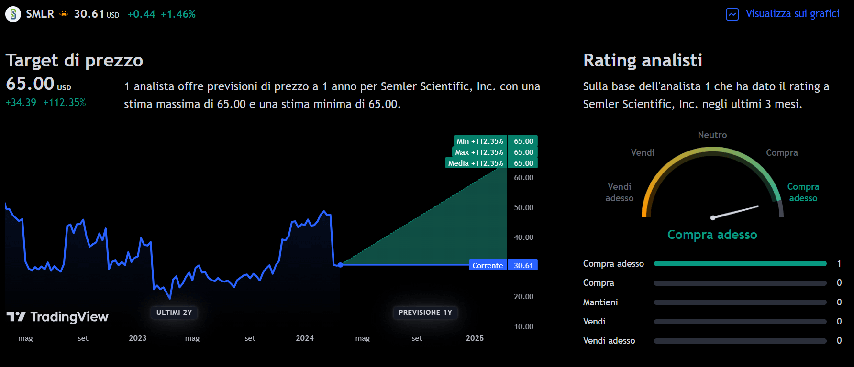Click the current price point on chart line
The image size is (854, 367).
coord(340,265)
